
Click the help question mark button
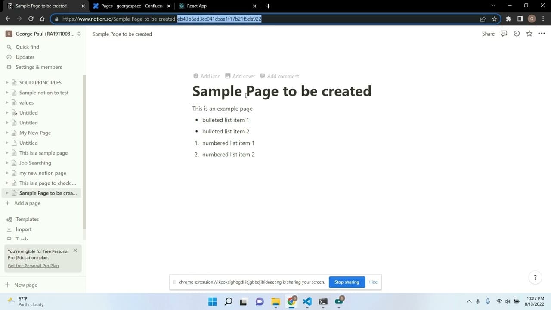pyautogui.click(x=535, y=278)
